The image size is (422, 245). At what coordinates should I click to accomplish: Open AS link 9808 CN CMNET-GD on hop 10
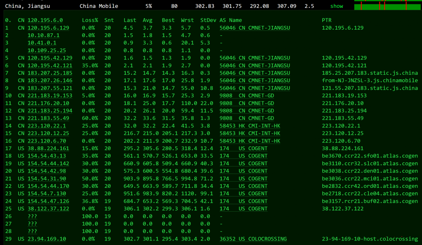click(247, 95)
